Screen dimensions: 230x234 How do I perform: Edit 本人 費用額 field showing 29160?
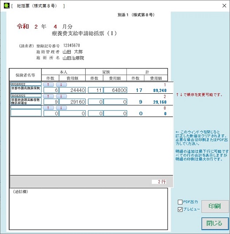point(73,102)
